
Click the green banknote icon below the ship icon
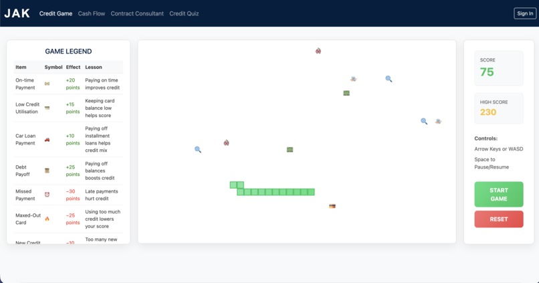[x=346, y=93]
